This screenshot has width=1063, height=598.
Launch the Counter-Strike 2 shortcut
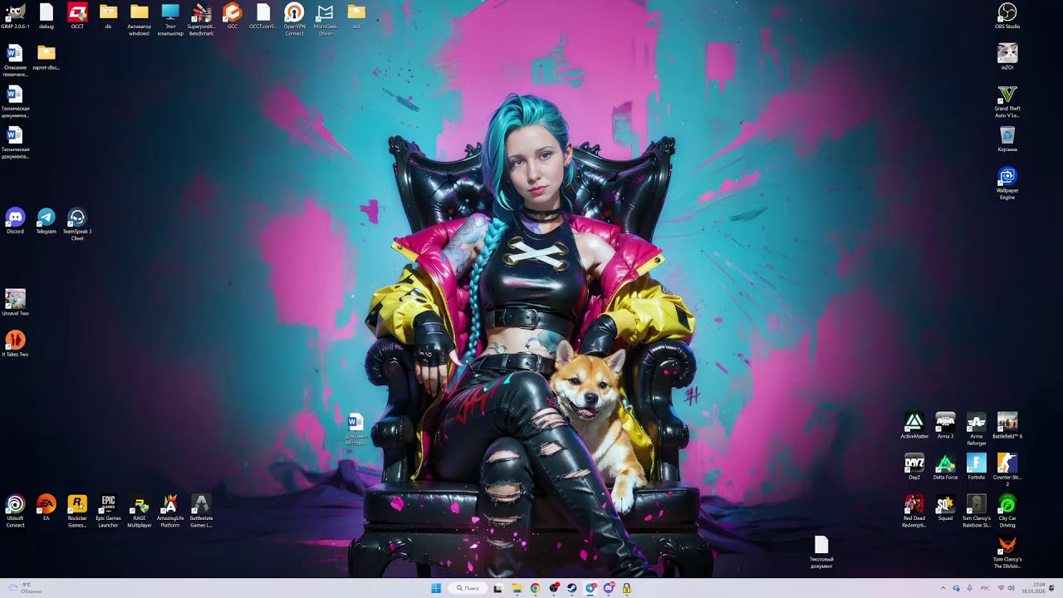tap(1007, 470)
